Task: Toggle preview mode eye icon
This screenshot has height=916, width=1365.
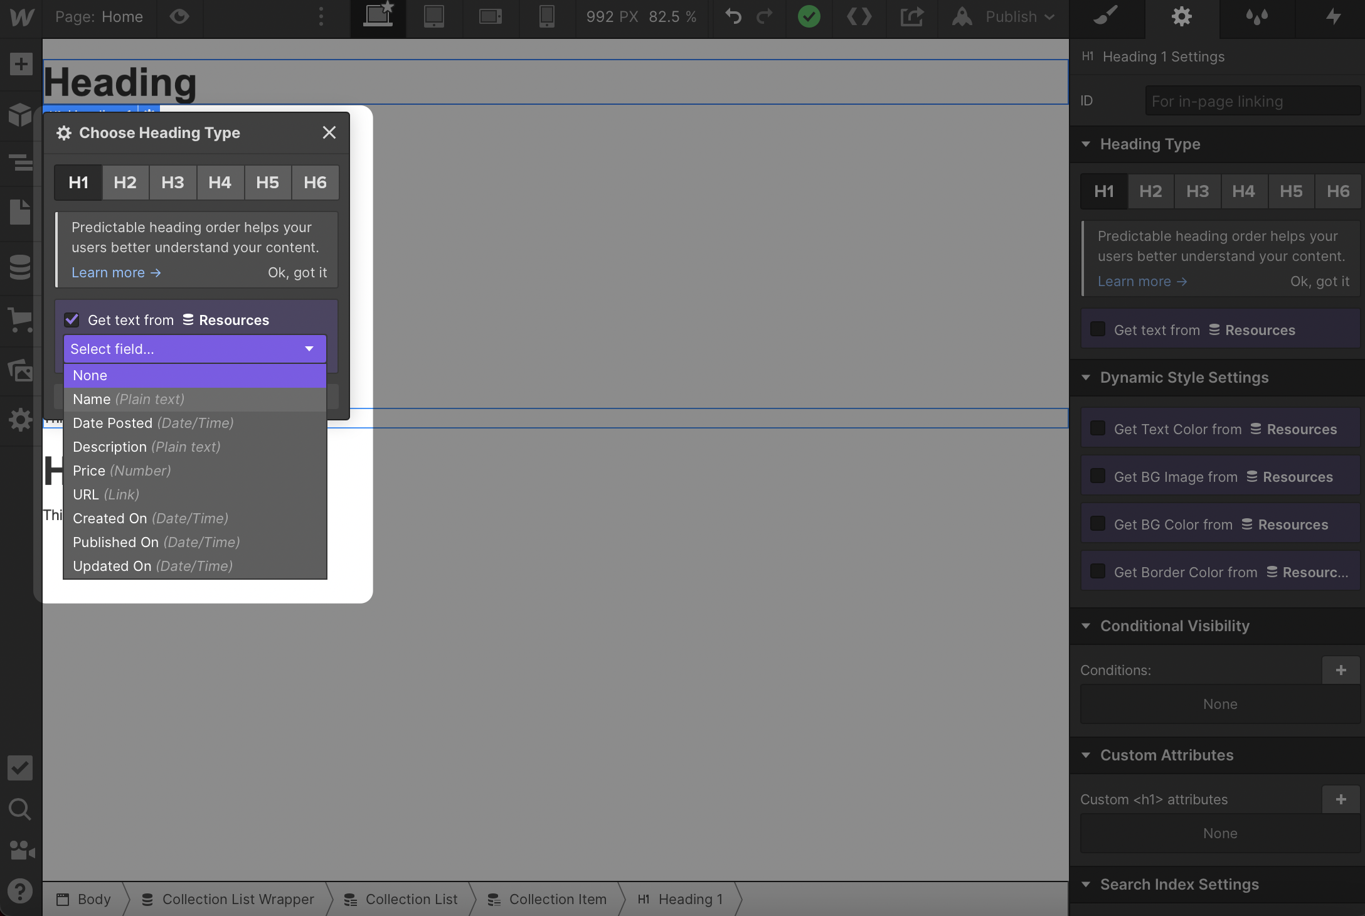Action: (179, 17)
